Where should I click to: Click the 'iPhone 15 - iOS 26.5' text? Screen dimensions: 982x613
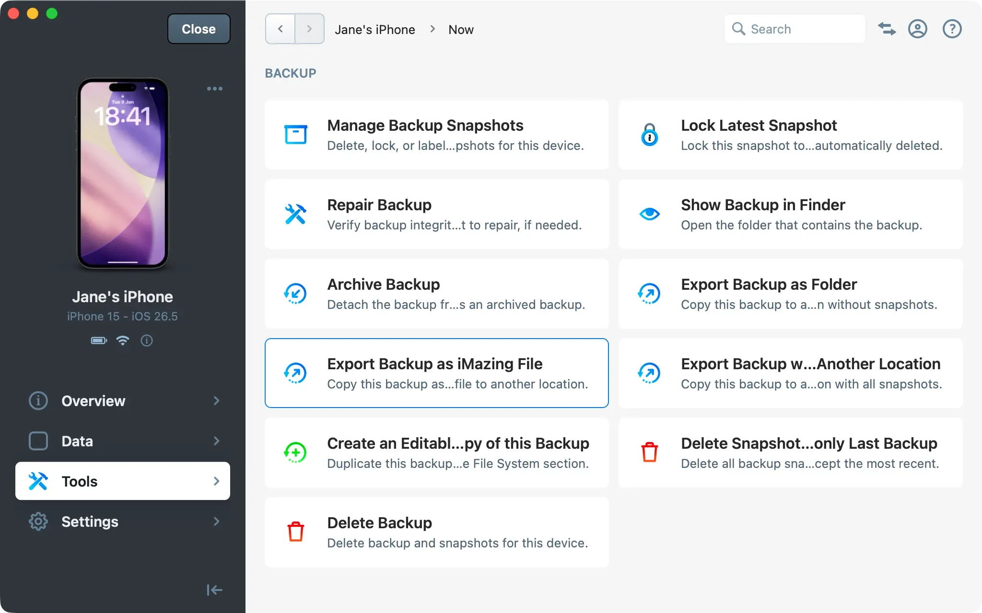pyautogui.click(x=122, y=317)
